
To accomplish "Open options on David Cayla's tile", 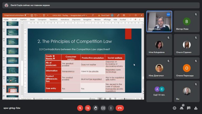I will 168,15.
